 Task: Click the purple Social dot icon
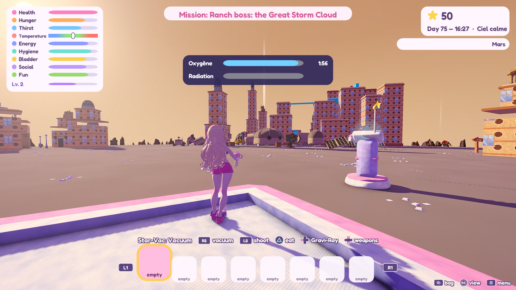(14, 67)
